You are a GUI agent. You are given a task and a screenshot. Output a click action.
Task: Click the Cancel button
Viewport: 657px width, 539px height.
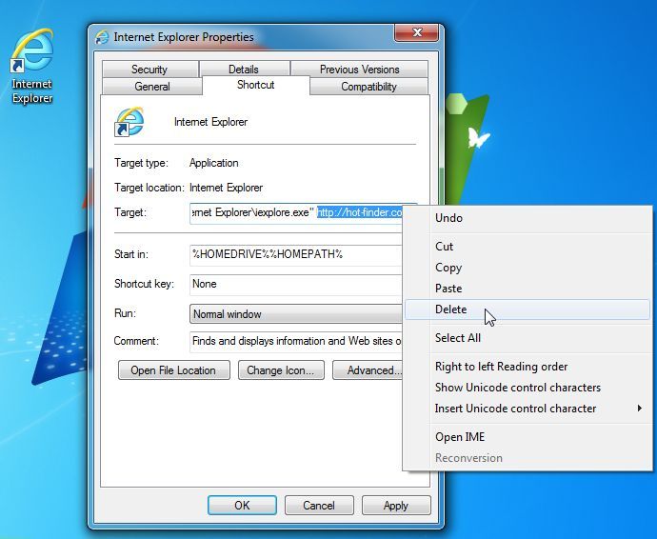coord(319,505)
